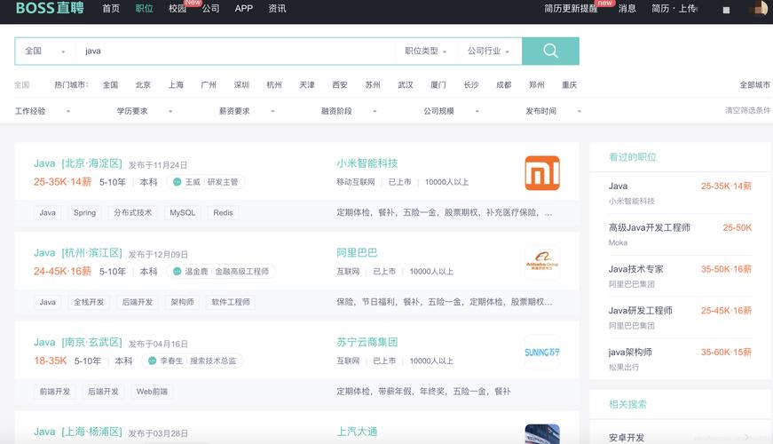Open the 职位类型 dropdown
Viewport: 773px width, 444px height.
click(x=426, y=52)
